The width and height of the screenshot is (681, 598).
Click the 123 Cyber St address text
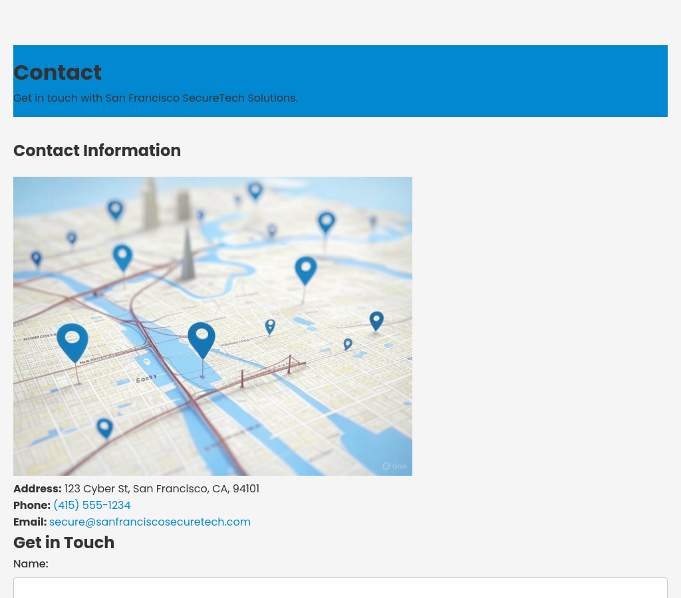pos(162,488)
